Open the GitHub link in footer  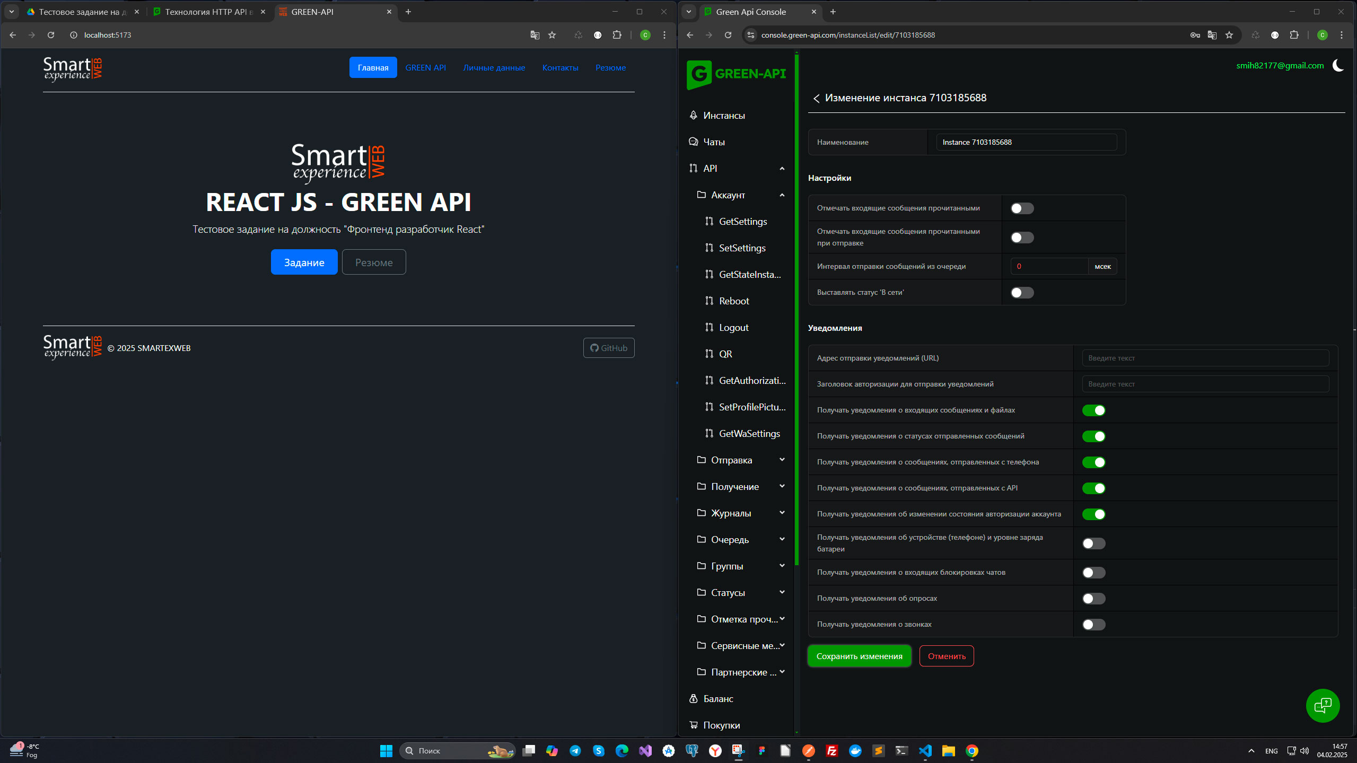point(609,348)
